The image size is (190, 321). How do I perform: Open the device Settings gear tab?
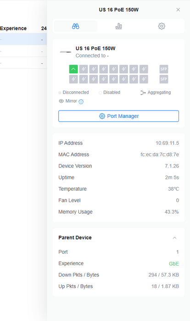coord(162,26)
